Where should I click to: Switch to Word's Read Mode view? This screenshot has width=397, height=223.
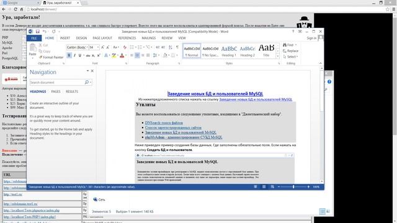256,187
